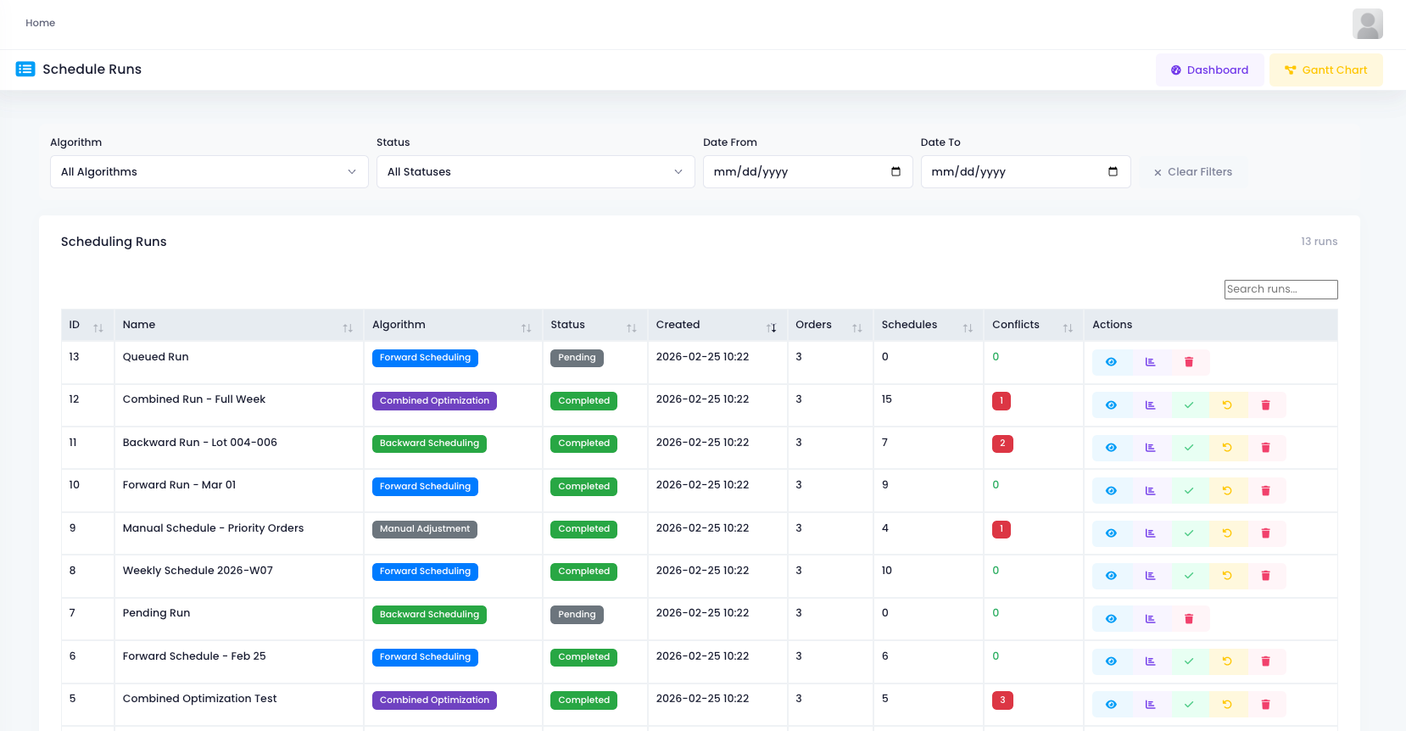Click the Search runs input field

(x=1280, y=289)
